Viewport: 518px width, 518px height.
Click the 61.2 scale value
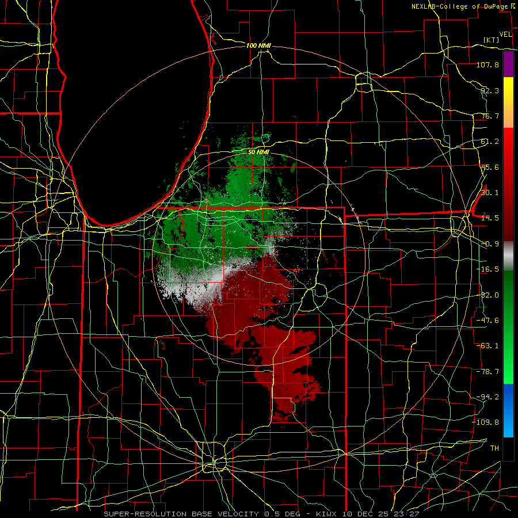490,142
